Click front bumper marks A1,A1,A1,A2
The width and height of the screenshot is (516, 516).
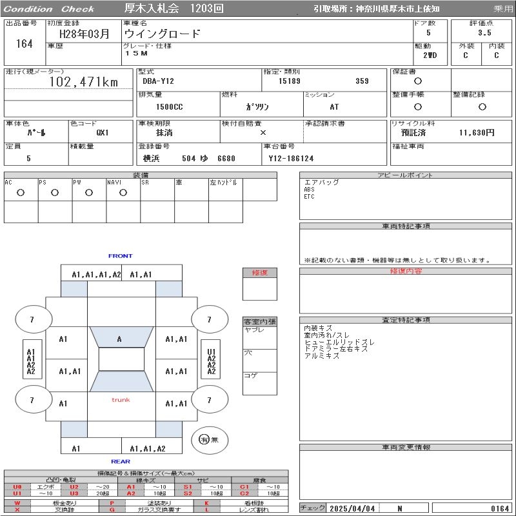coord(96,275)
